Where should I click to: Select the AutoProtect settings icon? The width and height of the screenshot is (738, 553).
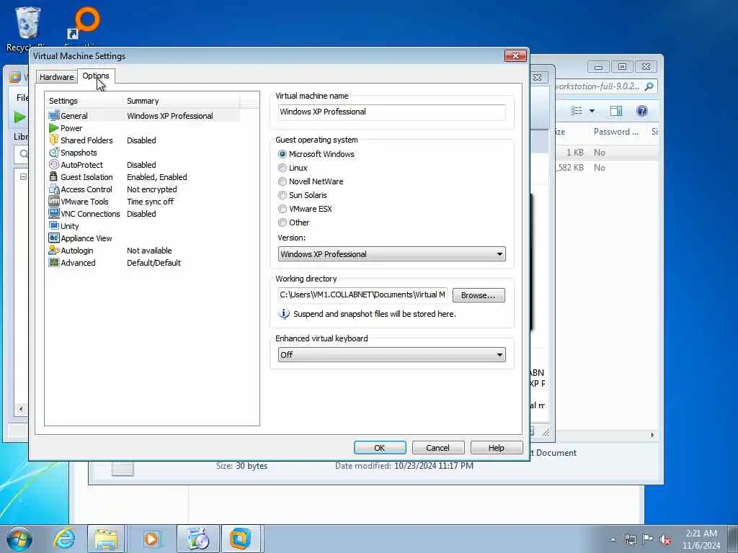click(54, 165)
